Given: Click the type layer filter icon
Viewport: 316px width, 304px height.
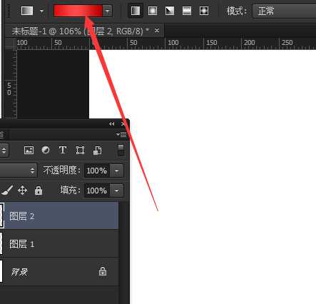Looking at the screenshot, I should click(63, 150).
